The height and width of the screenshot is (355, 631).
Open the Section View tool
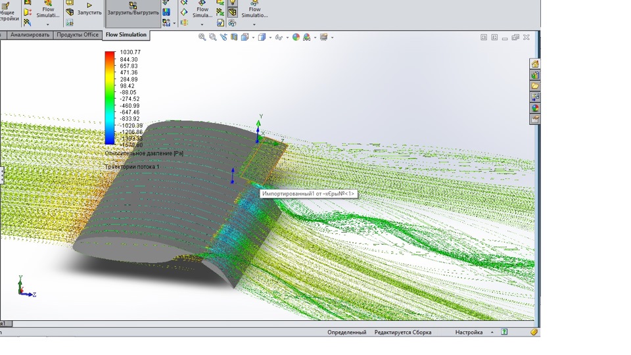click(234, 37)
